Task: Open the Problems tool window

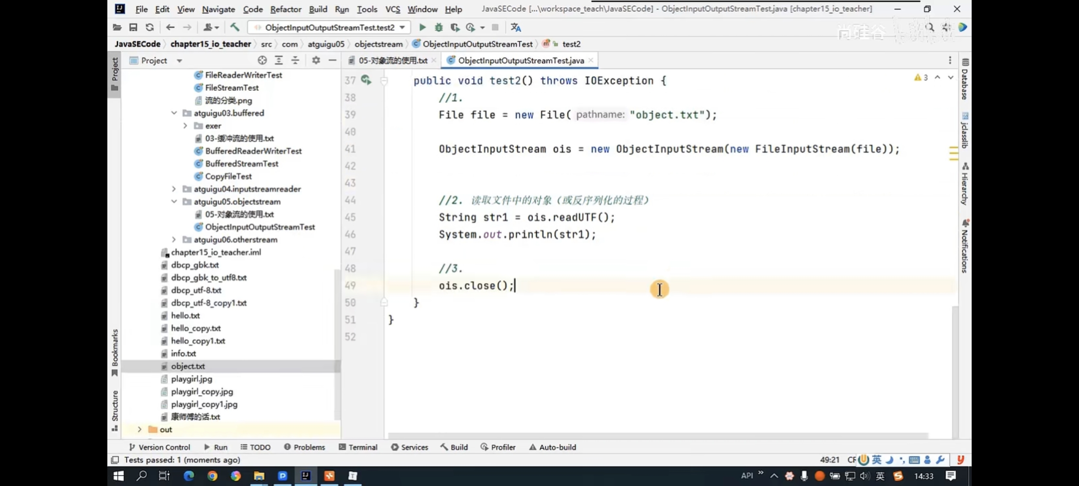Action: point(305,447)
